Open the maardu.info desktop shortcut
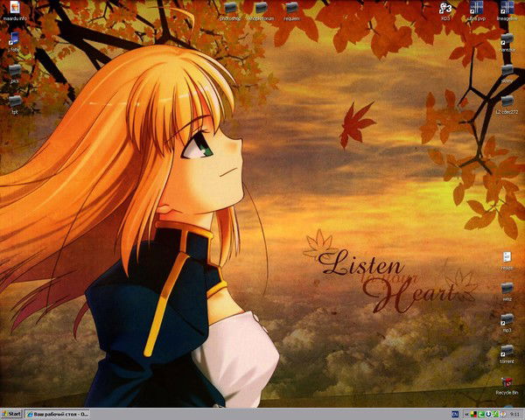Image resolution: width=525 pixels, height=420 pixels. point(14,9)
